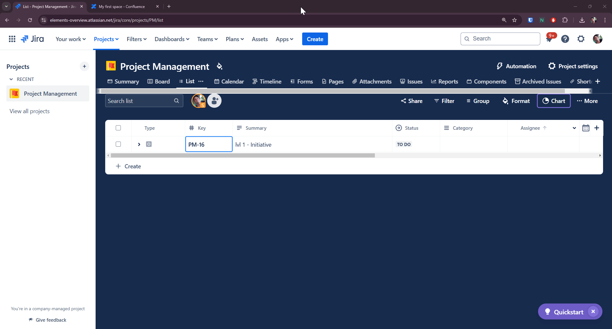Expand the PM-16 row child issues
612x329 pixels.
click(x=139, y=144)
